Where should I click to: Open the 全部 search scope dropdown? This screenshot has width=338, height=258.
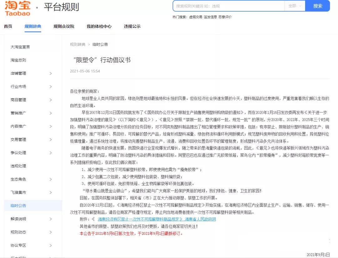(294, 6)
